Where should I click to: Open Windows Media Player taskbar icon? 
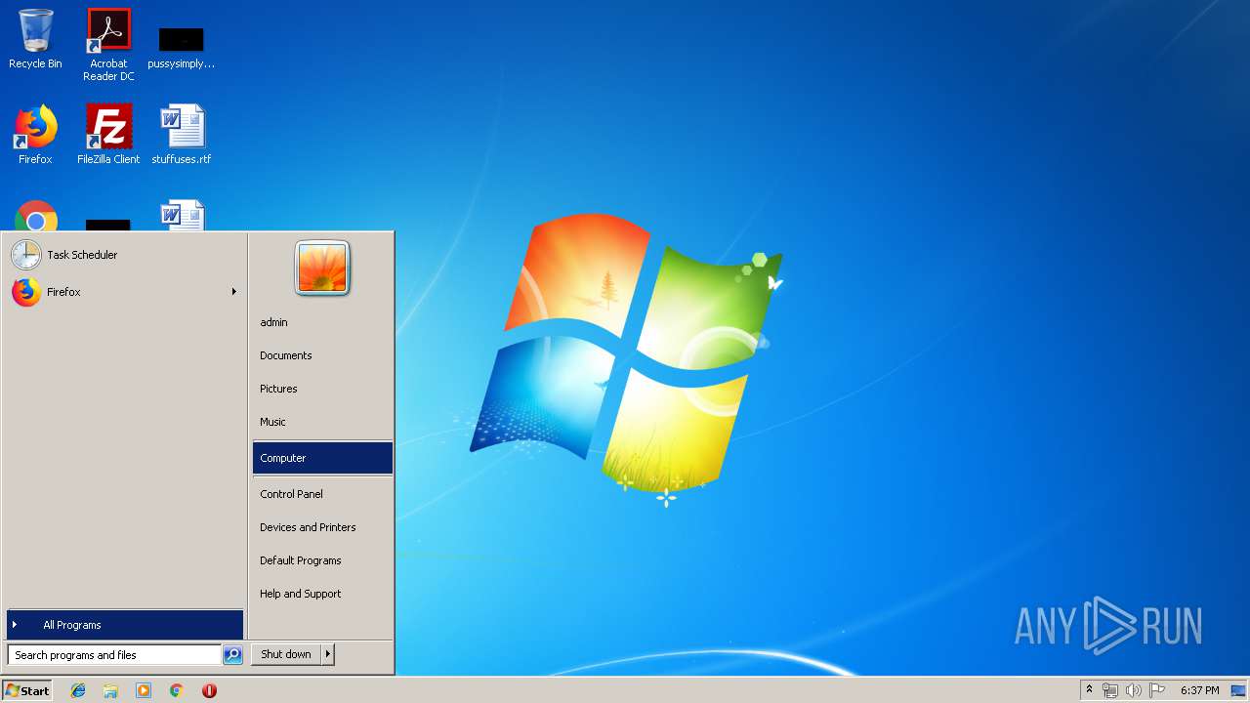(144, 690)
